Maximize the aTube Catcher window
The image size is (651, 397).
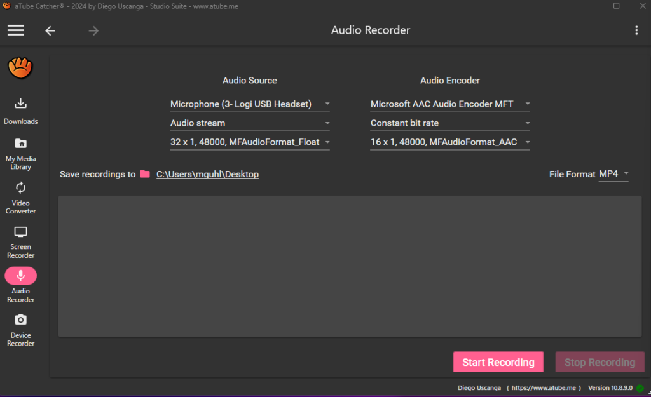pos(617,6)
